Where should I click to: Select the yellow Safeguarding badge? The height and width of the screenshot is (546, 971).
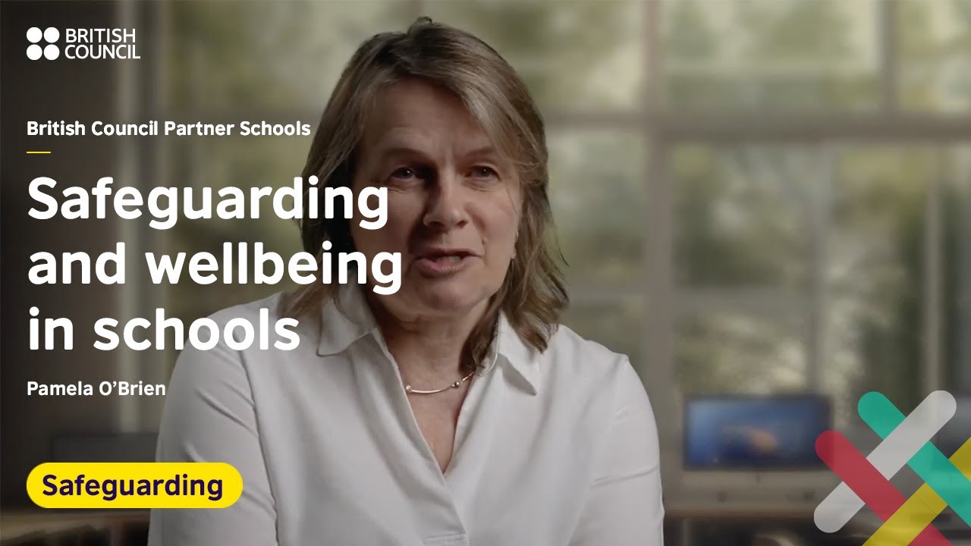(134, 485)
